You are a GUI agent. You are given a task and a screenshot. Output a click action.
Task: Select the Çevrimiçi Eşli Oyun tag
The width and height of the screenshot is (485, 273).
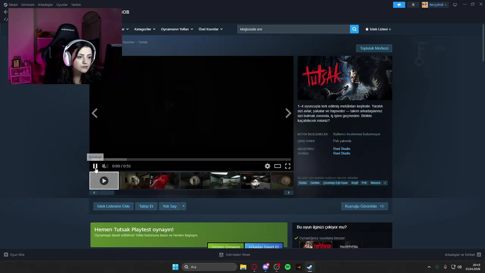pyautogui.click(x=335, y=183)
